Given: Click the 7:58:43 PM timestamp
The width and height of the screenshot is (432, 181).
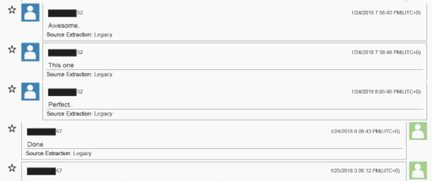Looking at the screenshot, I should coord(386,13).
